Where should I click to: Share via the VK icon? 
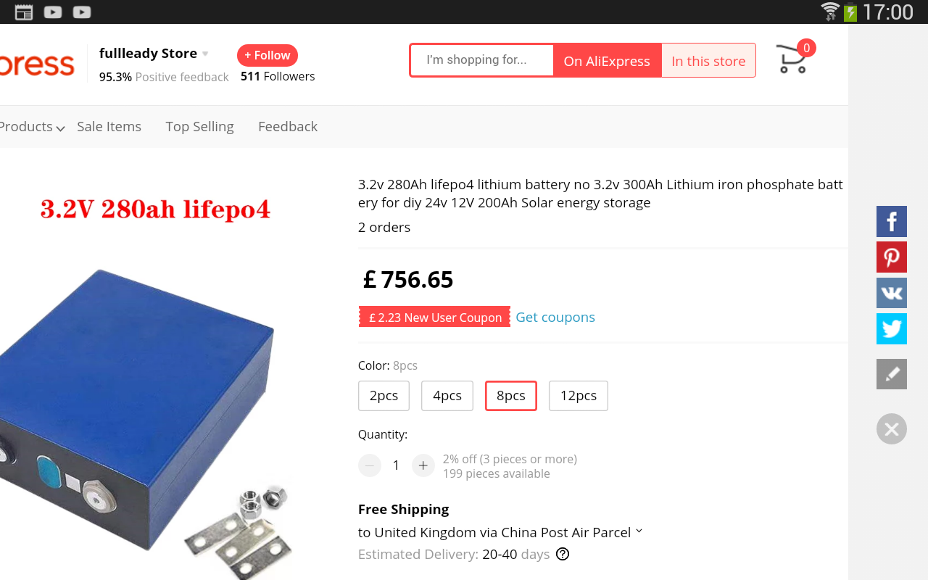click(x=891, y=293)
